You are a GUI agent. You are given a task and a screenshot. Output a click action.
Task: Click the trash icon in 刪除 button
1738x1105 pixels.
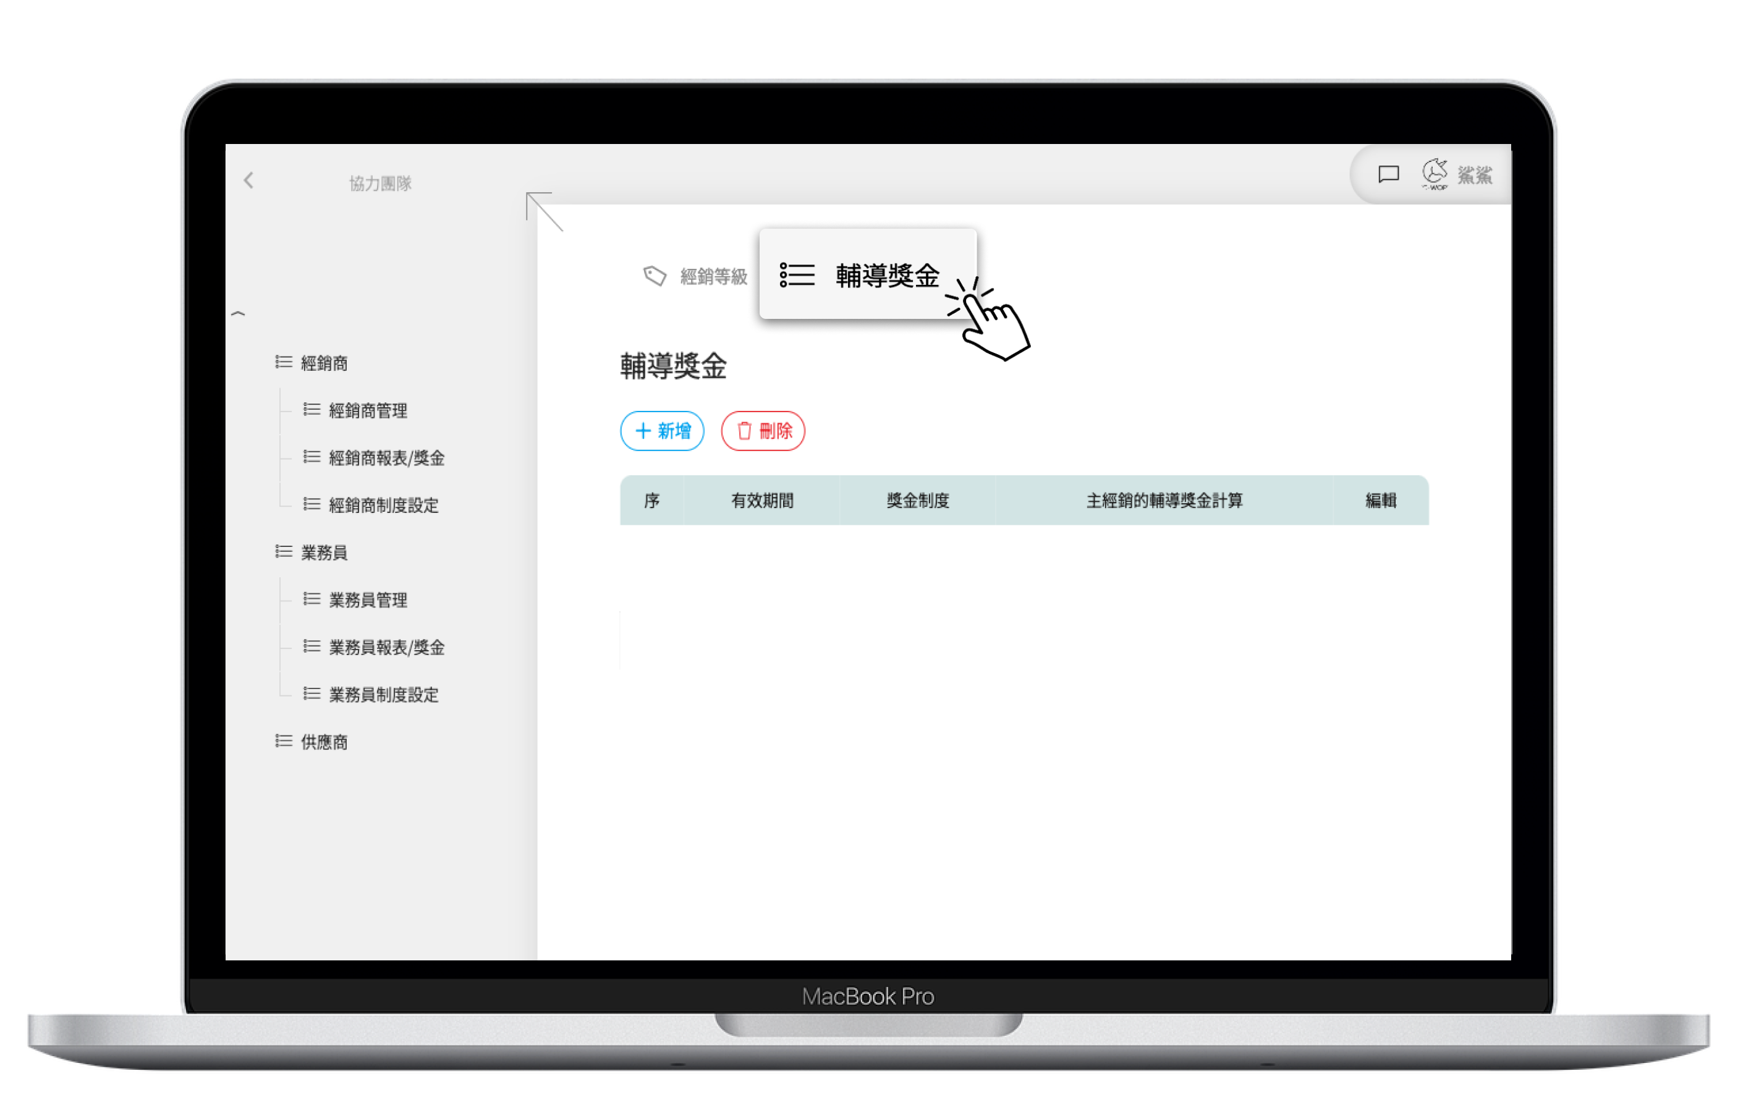coord(744,431)
